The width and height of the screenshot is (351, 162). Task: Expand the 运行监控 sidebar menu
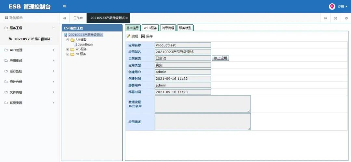pyautogui.click(x=30, y=71)
